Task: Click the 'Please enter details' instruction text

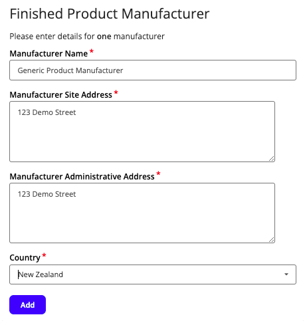Action: point(87,37)
